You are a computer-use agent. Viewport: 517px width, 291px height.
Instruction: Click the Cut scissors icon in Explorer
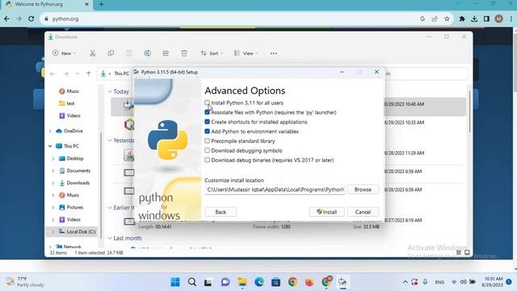coord(92,53)
